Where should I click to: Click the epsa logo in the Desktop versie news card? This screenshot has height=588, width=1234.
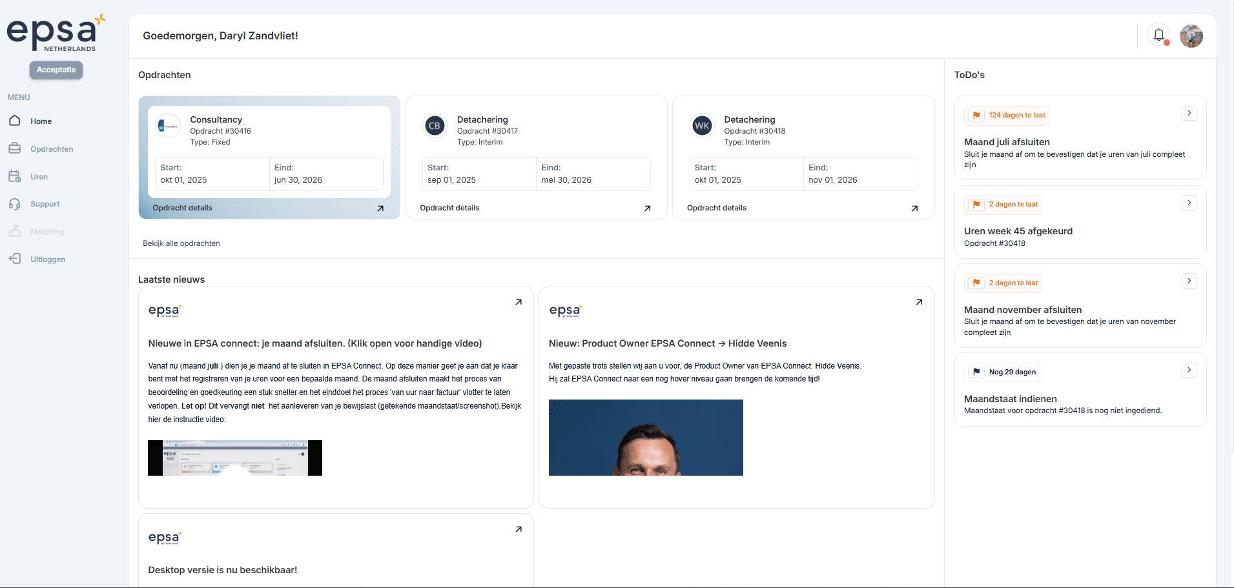point(165,538)
